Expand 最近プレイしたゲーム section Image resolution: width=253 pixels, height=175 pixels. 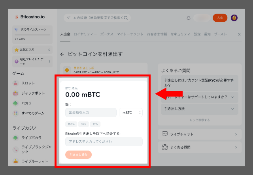pos(32,61)
